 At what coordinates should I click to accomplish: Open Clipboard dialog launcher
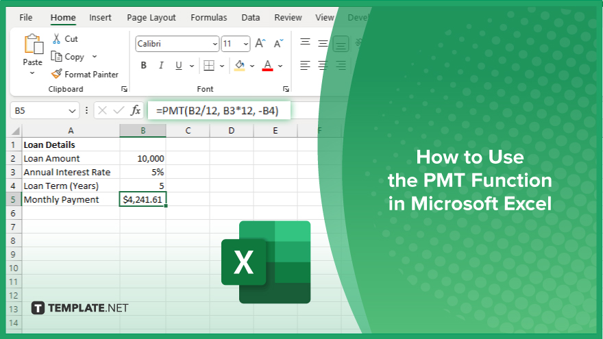124,89
